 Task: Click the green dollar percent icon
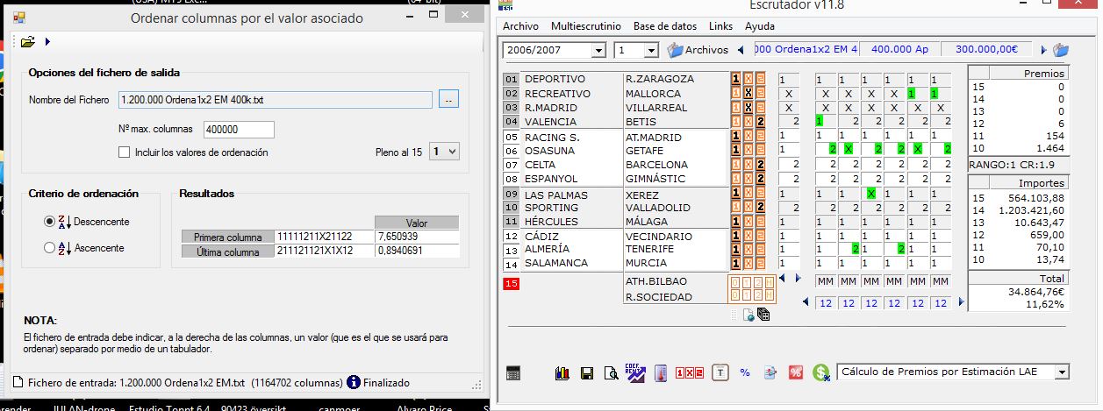[821, 372]
